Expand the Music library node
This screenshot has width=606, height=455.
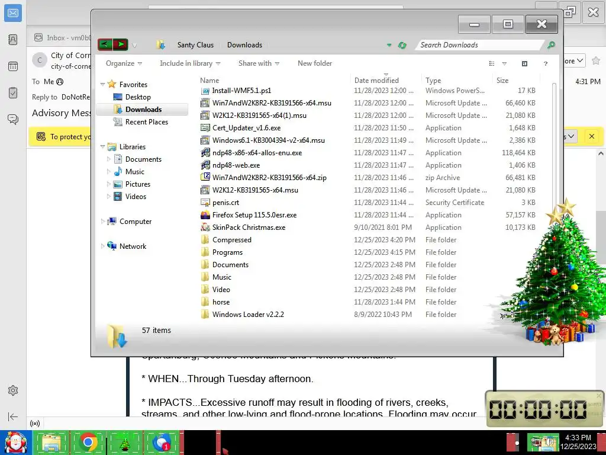pos(109,171)
